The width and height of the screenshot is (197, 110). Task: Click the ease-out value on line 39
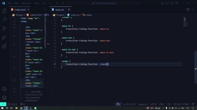tap(105, 41)
